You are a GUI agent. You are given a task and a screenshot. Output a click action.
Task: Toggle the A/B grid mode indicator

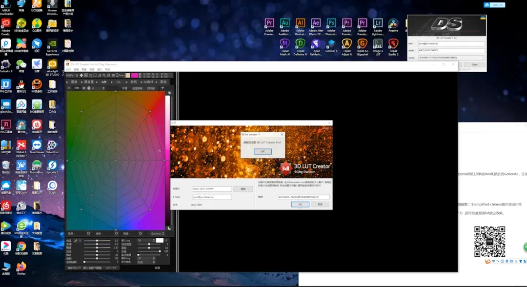pos(104,82)
